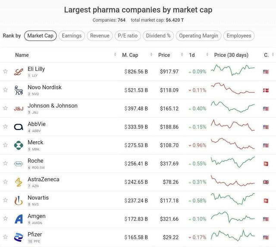Sort table by Price column header
The width and height of the screenshot is (276, 247).
(164, 55)
